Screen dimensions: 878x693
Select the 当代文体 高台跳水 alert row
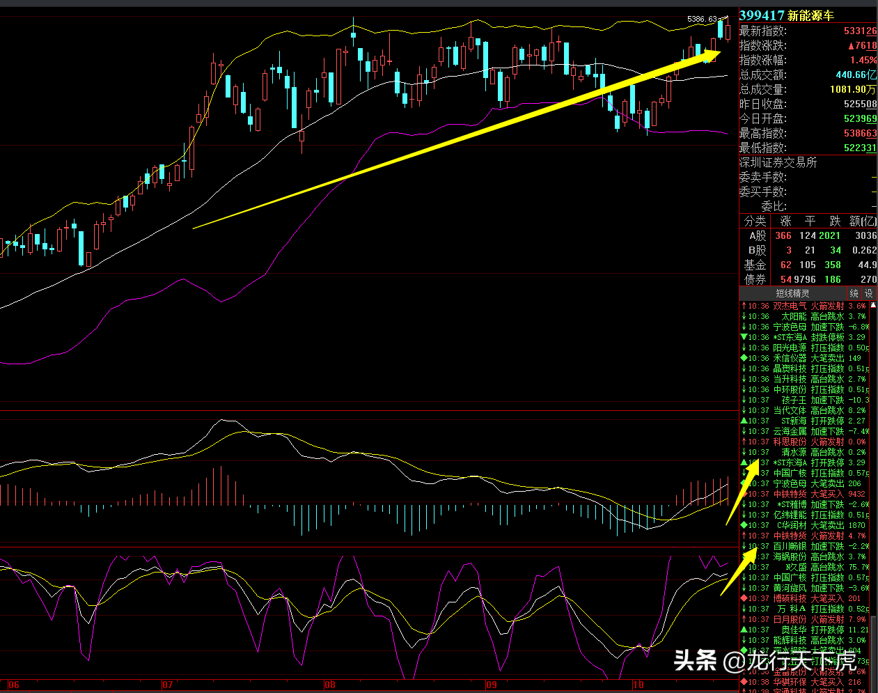(804, 410)
